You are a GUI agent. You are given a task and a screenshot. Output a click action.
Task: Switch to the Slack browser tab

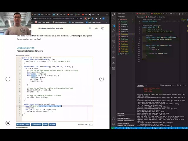pyautogui.click(x=77, y=14)
